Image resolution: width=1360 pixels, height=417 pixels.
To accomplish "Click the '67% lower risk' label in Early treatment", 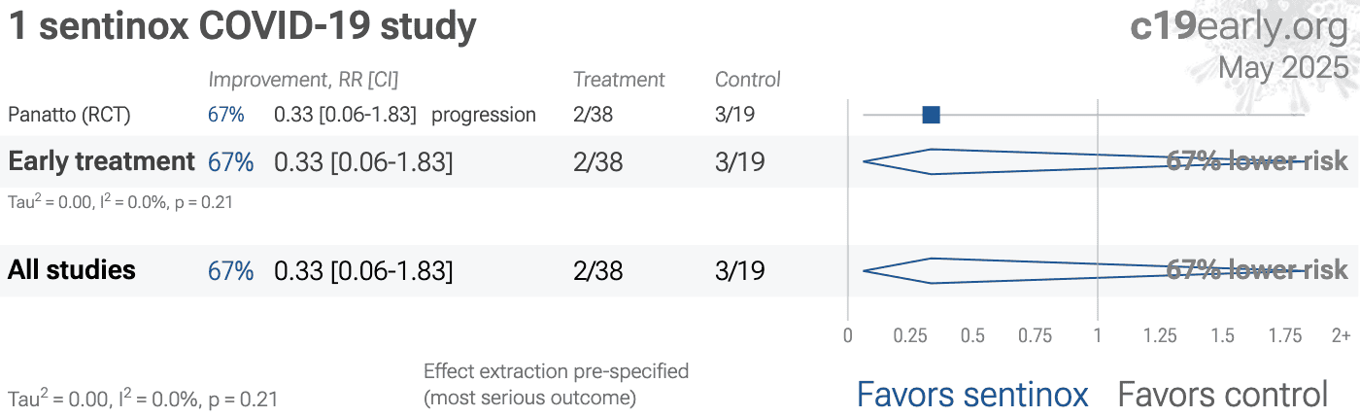I will [1257, 161].
